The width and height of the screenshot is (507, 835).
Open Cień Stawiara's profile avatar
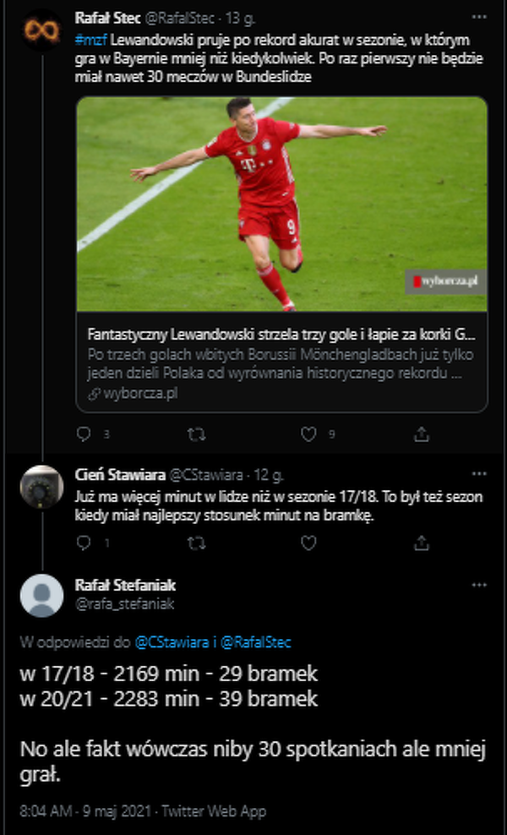pos(41,486)
